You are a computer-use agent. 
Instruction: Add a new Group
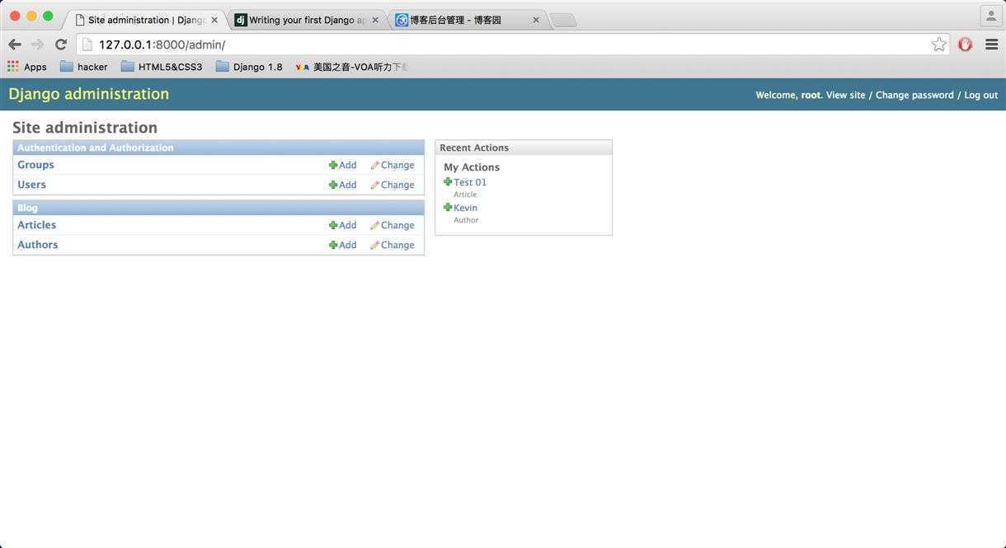(343, 165)
